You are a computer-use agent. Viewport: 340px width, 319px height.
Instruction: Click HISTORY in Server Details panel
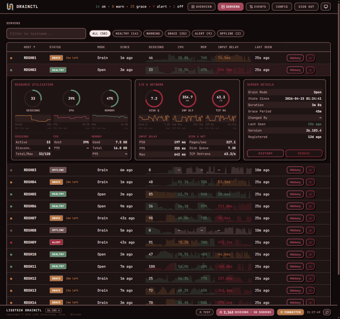pyautogui.click(x=265, y=153)
